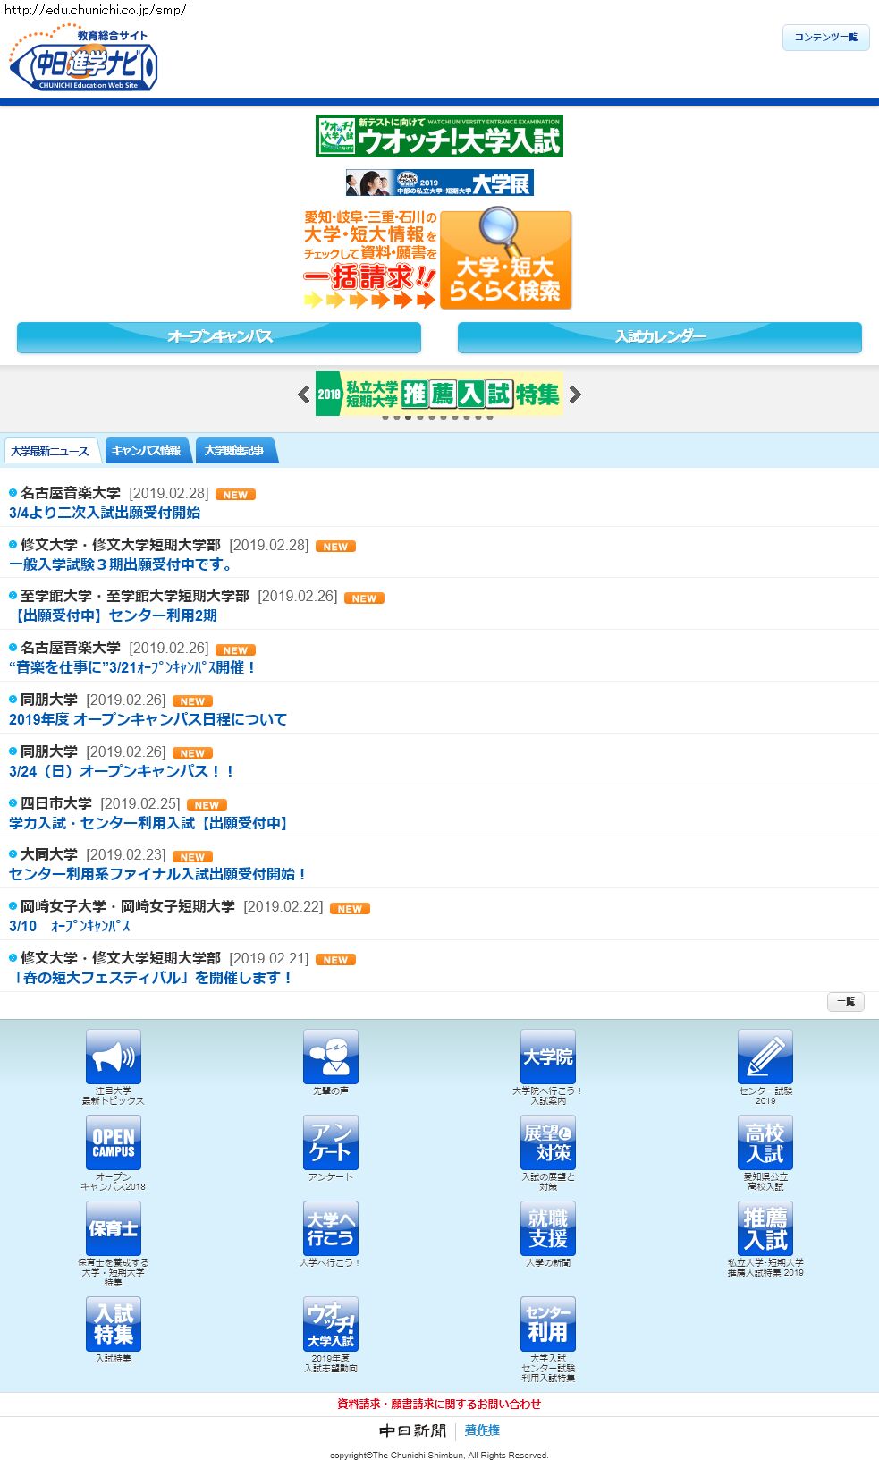Open the 大学院 graduate school icon
879x1460 pixels.
[x=547, y=1057]
